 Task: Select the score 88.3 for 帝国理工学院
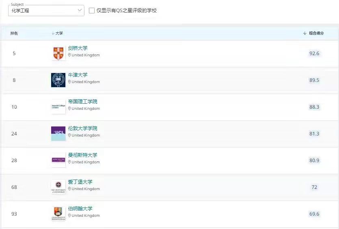(314, 107)
